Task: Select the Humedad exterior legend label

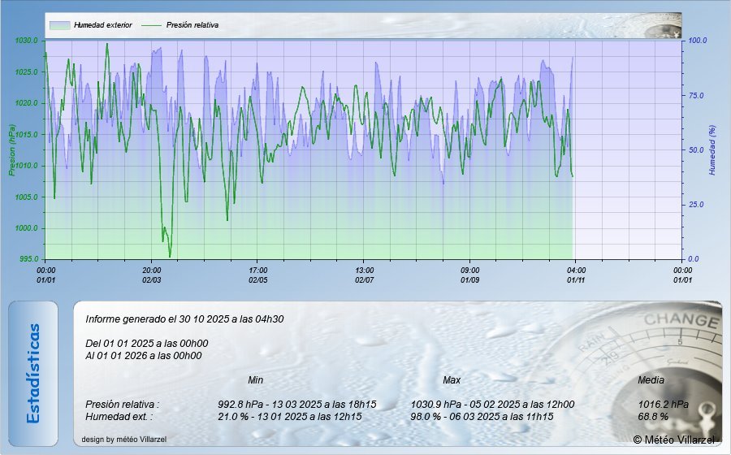Action: [x=103, y=25]
